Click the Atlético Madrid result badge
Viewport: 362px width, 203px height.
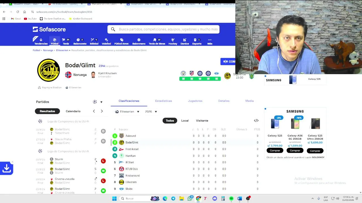point(191,76)
